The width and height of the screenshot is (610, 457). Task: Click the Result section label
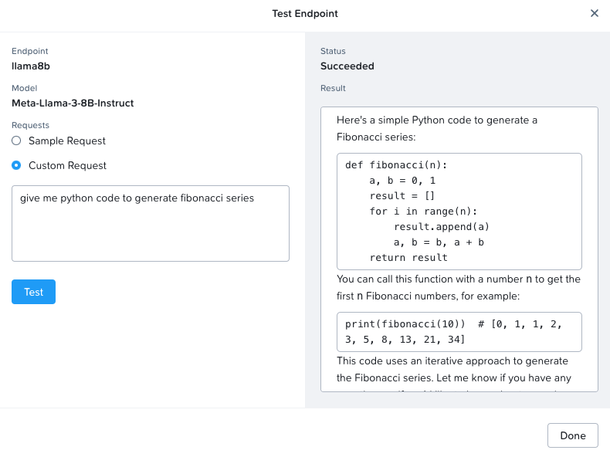pos(333,88)
